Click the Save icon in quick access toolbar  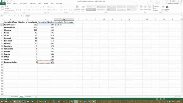point(4,1)
